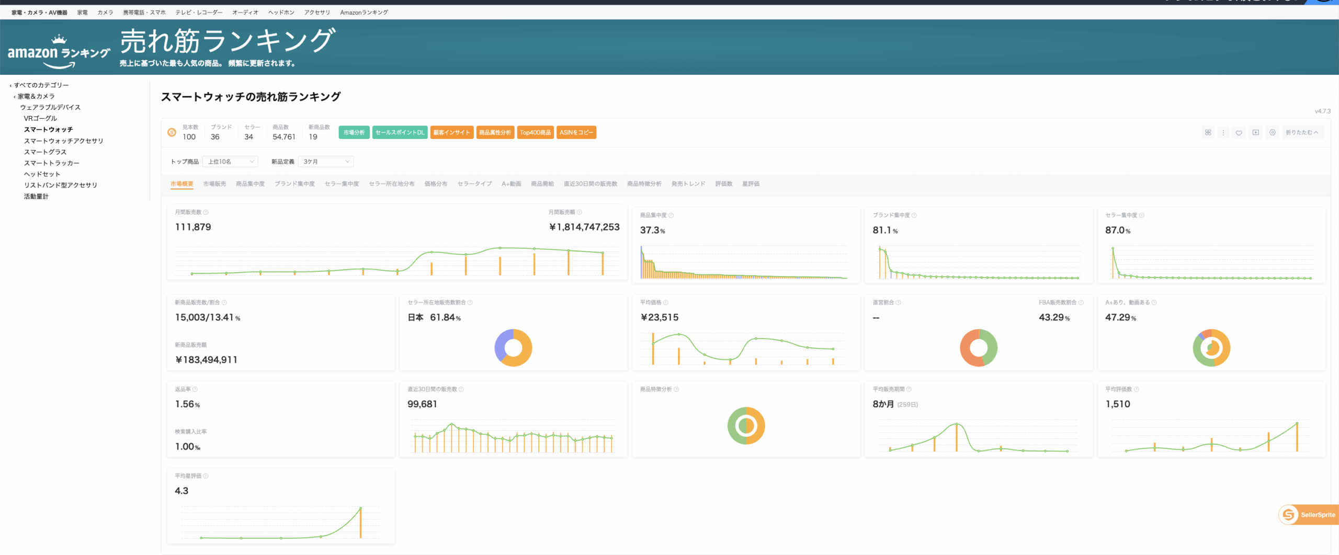The image size is (1339, 555).
Task: Click the 顧客インサイト button
Action: [x=452, y=132]
